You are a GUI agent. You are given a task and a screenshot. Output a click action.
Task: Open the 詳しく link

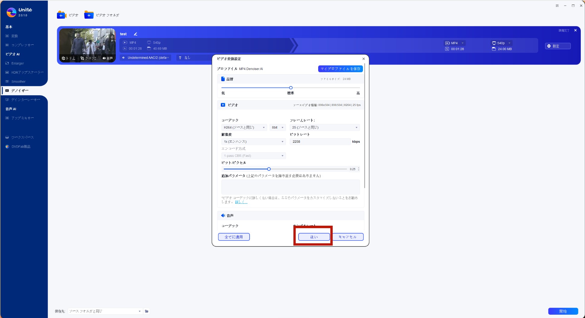[241, 202]
